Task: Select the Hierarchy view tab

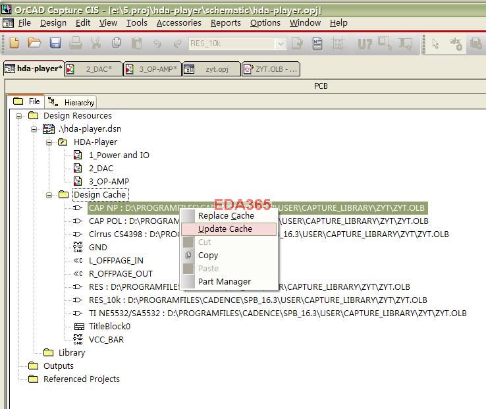Action: coord(71,102)
